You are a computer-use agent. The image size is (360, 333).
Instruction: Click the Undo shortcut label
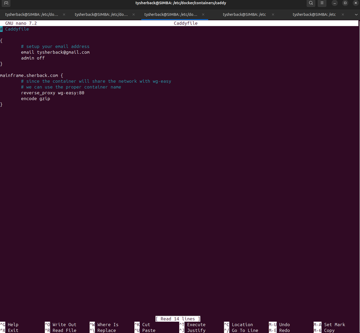[285, 324]
